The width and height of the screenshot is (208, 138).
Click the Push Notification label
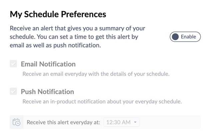[47, 92]
